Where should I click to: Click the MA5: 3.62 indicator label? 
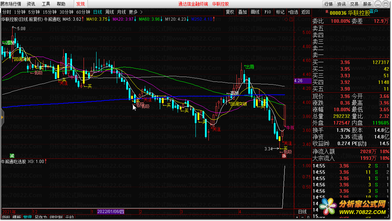73,19
